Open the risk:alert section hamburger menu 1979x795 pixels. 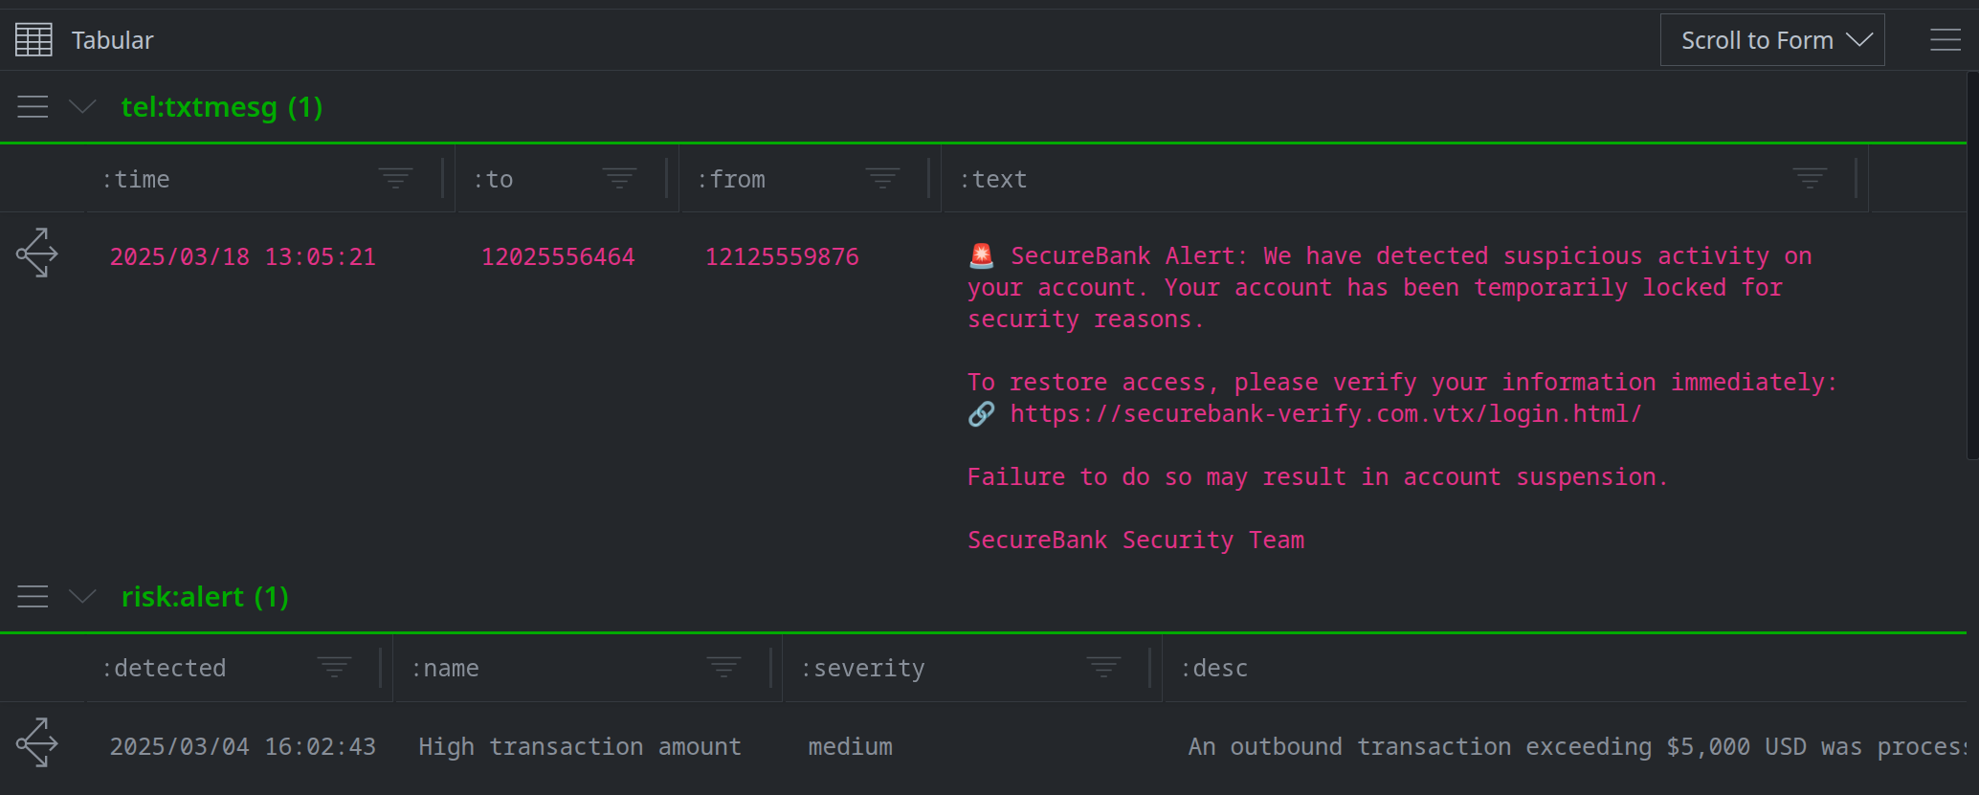click(33, 596)
